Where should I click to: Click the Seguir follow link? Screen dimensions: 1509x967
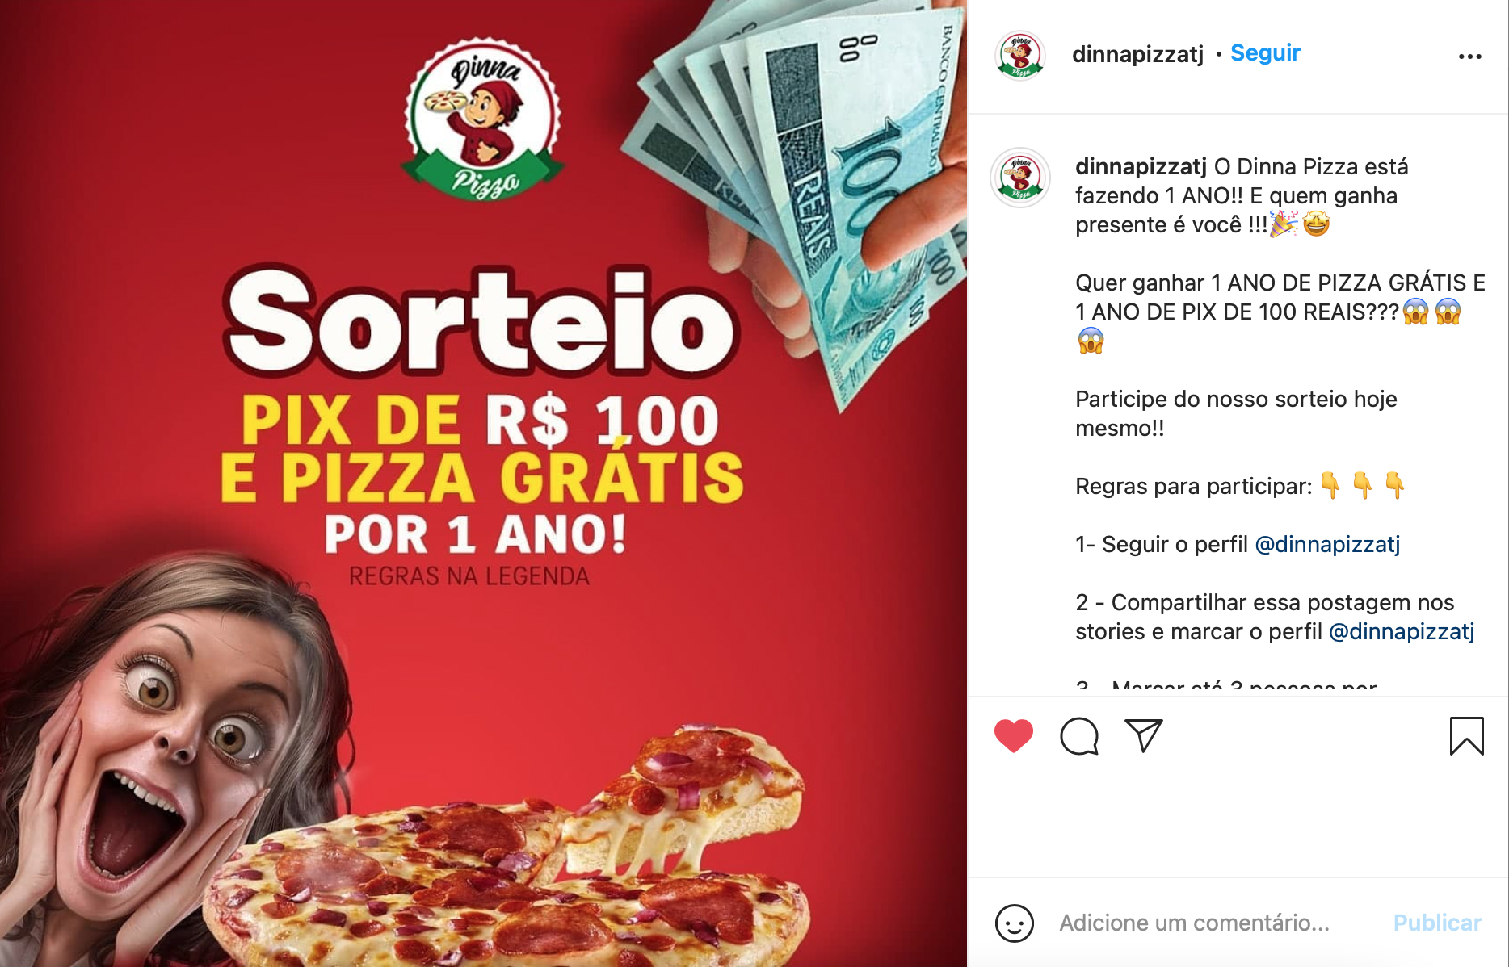(x=1265, y=53)
